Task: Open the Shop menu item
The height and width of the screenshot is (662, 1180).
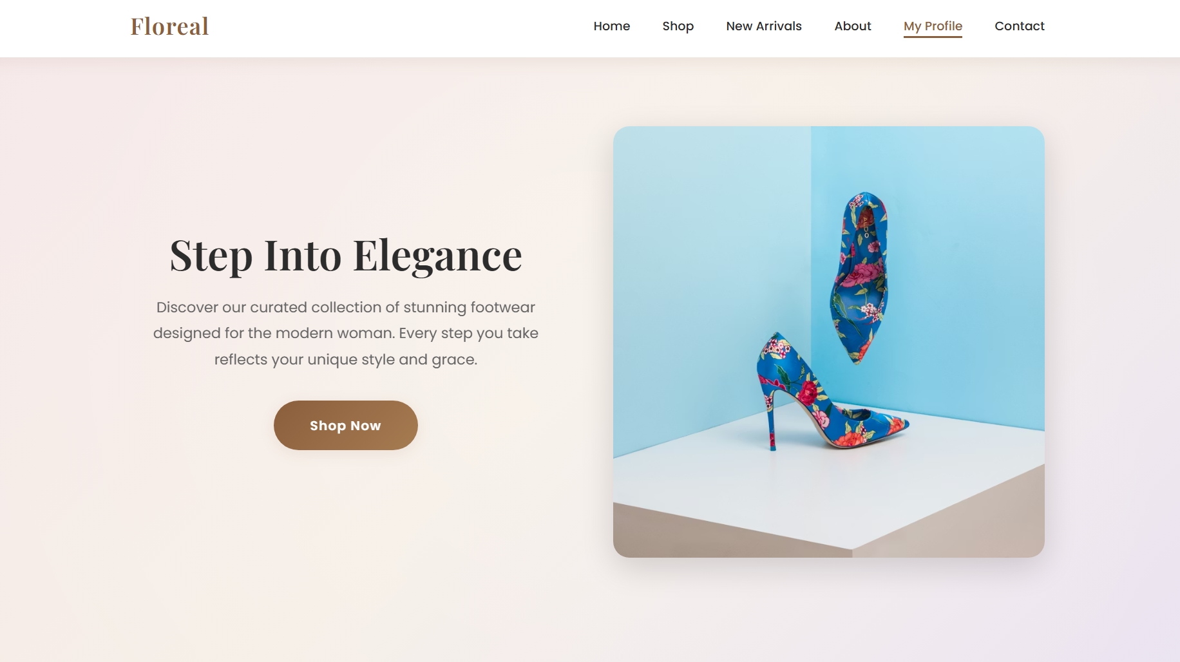Action: click(x=678, y=26)
